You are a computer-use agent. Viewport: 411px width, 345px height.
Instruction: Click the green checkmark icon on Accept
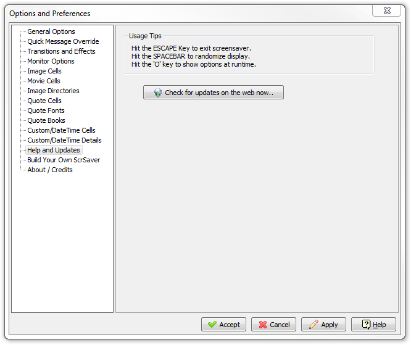coord(212,325)
